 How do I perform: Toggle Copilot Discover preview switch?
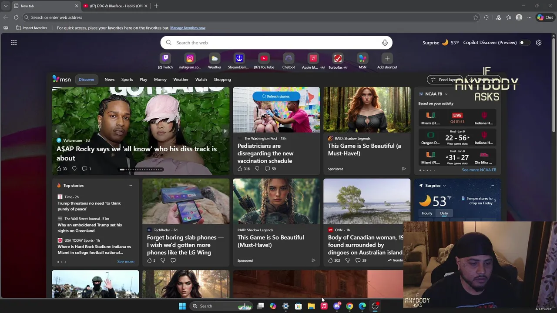525,43
